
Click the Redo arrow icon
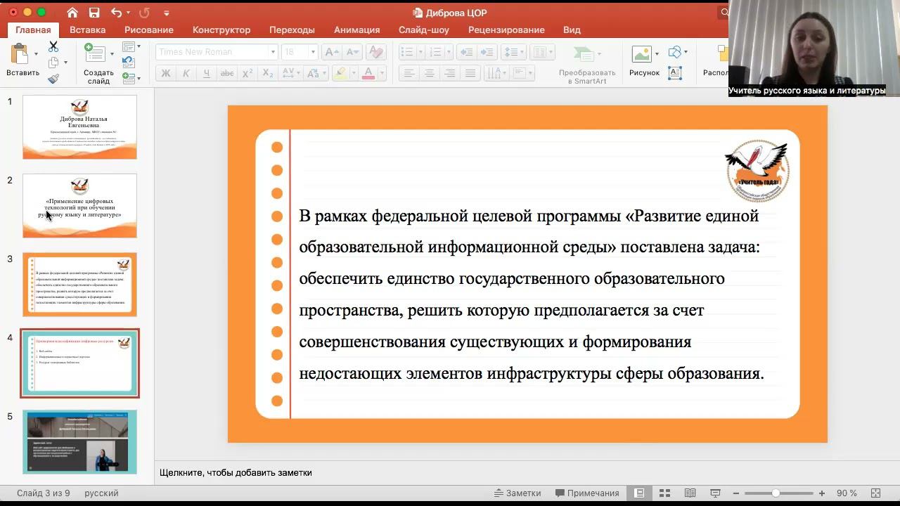tap(144, 13)
